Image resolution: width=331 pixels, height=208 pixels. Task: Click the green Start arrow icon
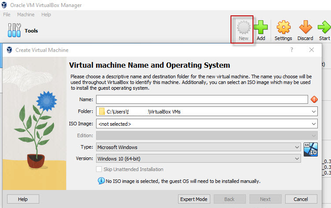(324, 27)
